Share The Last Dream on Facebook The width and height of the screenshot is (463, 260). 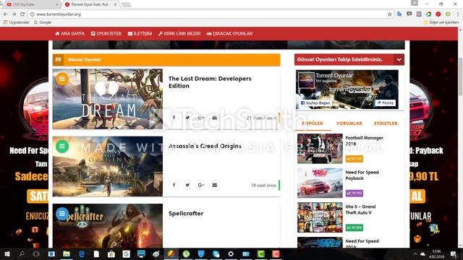point(174,118)
